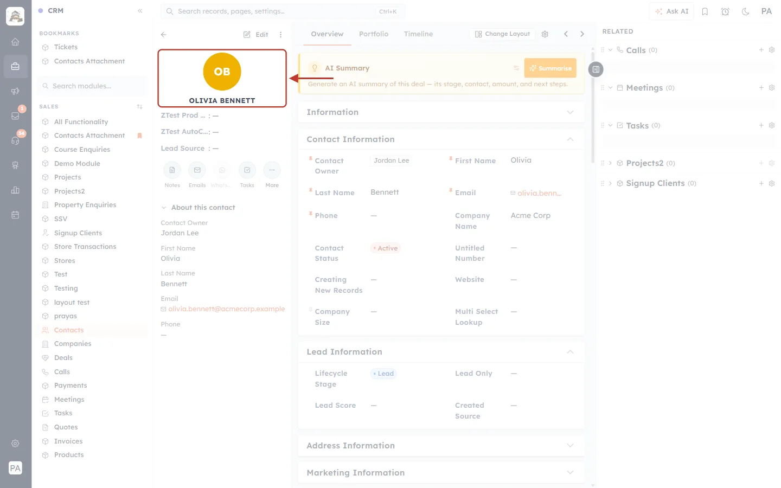
Task: Click Ask AI button
Action: pyautogui.click(x=671, y=11)
